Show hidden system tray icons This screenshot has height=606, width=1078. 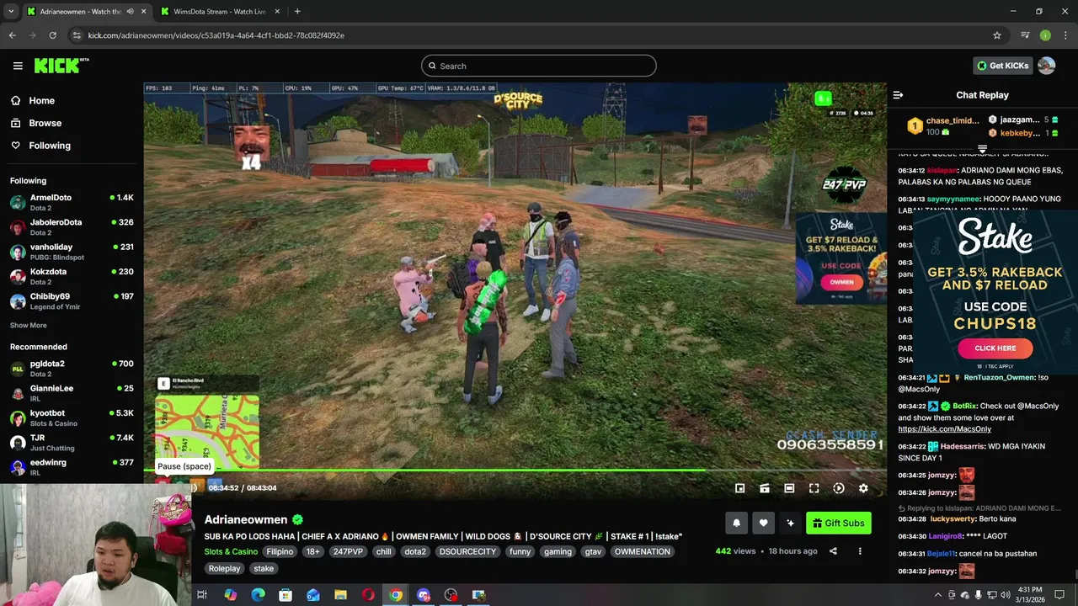pyautogui.click(x=938, y=595)
